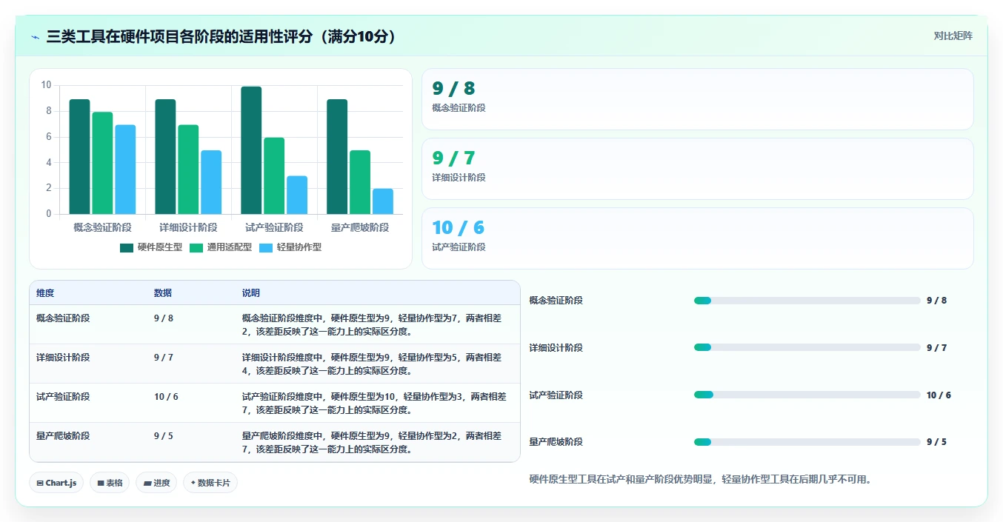Click the 硬件原生型 bar for 详细设计阶段
Image resolution: width=1003 pixels, height=522 pixels.
point(165,157)
